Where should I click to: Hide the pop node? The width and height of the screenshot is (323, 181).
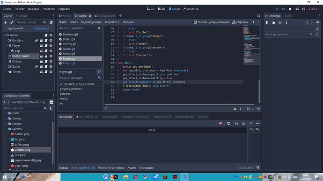pyautogui.click(x=51, y=51)
